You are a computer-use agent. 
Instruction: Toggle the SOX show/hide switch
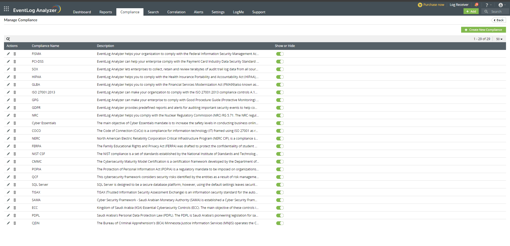[280, 69]
